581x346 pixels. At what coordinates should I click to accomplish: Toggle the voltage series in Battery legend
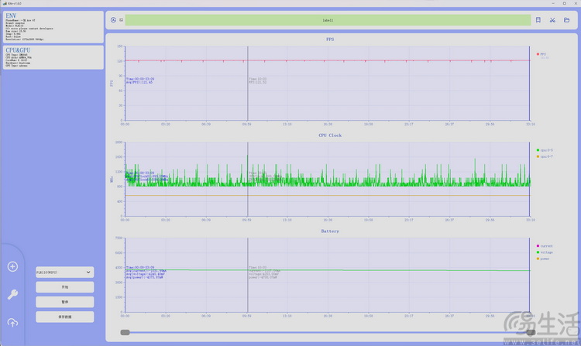coord(545,252)
